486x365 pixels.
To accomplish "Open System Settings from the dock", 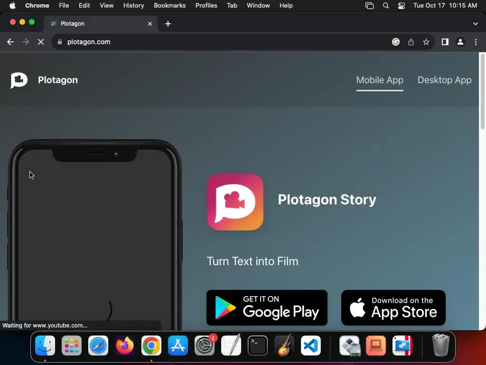I will [205, 346].
